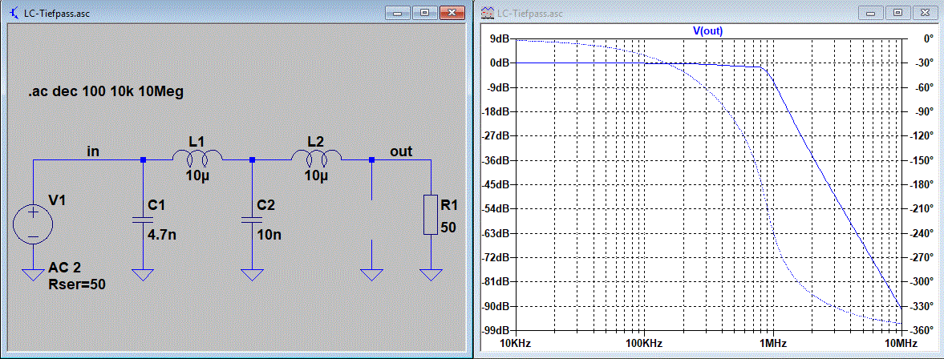Click the 10KHz frequency axis label
This screenshot has width=944, height=359.
click(x=515, y=343)
